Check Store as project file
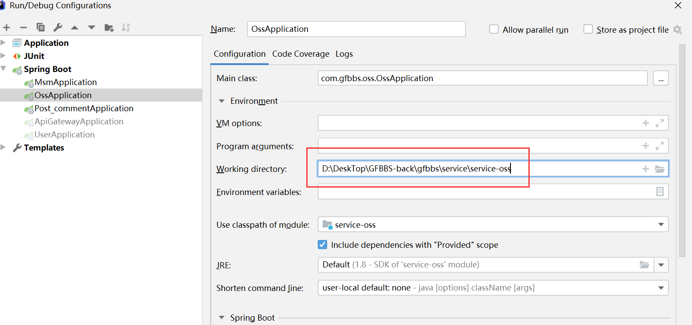 pyautogui.click(x=588, y=29)
